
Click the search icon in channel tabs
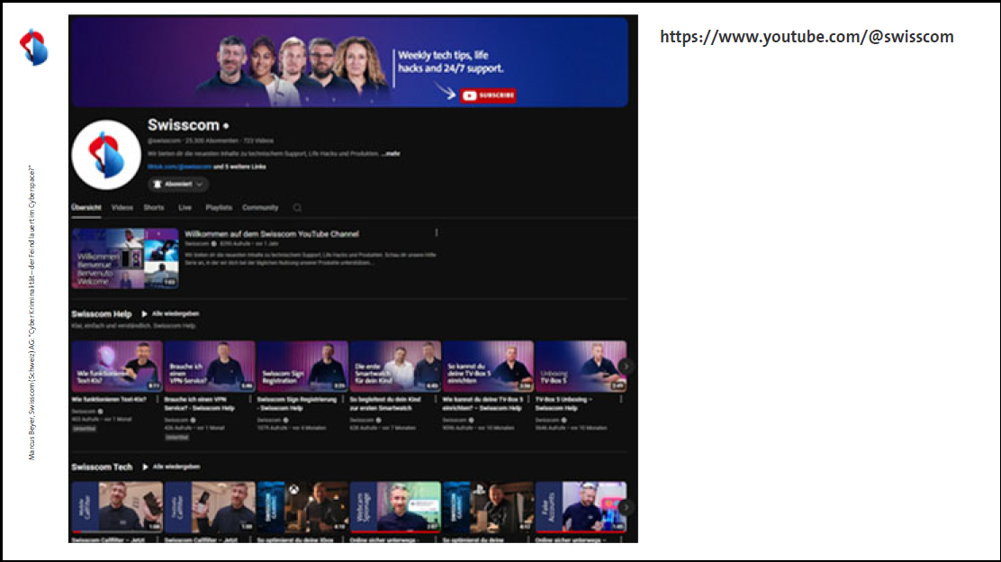[x=297, y=208]
